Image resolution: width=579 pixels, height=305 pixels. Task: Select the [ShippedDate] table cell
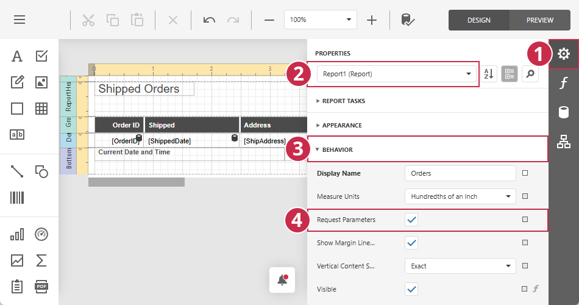click(x=192, y=141)
